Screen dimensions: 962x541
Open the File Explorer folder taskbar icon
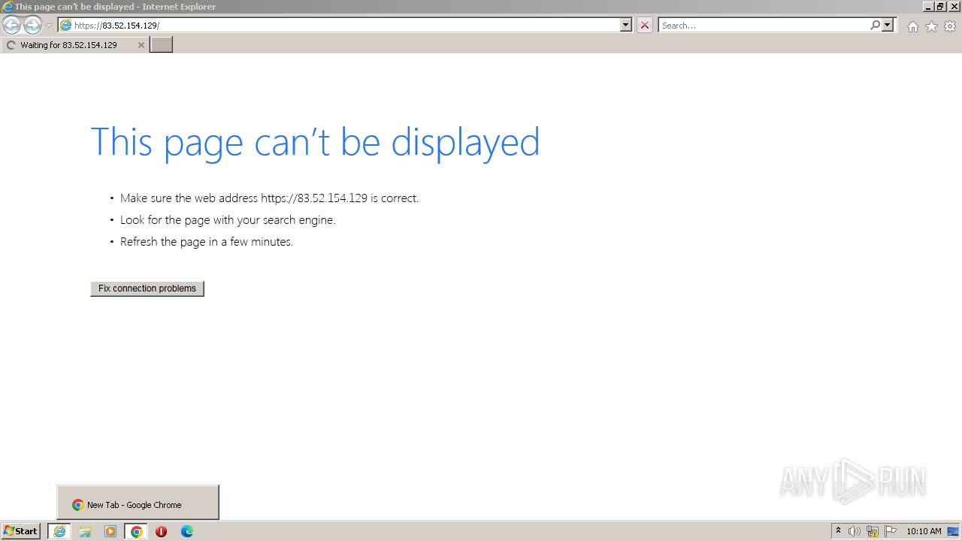[85, 531]
